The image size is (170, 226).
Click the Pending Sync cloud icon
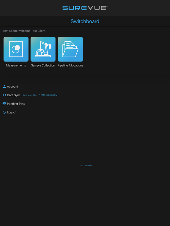click(4, 104)
